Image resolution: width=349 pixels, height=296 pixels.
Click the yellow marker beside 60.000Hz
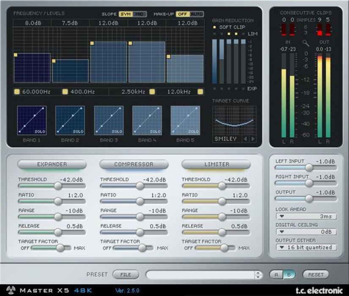(x=17, y=91)
